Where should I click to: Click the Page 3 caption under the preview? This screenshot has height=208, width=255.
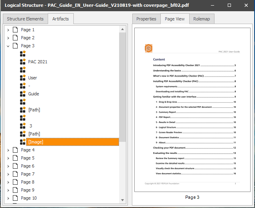pyautogui.click(x=192, y=197)
